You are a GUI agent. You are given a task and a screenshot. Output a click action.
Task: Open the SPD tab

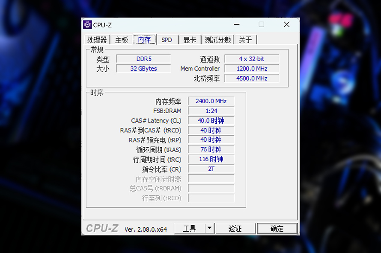167,40
